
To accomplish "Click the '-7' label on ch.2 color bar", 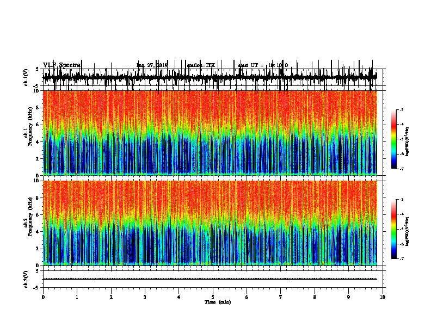I will point(402,258).
